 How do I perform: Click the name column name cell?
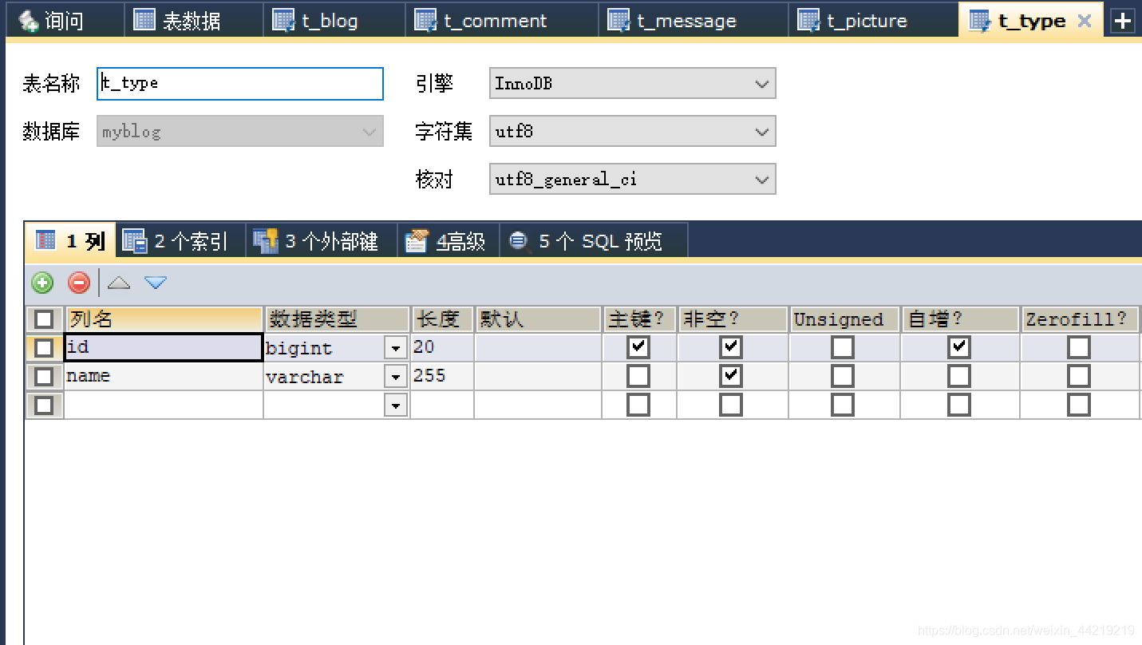click(164, 377)
